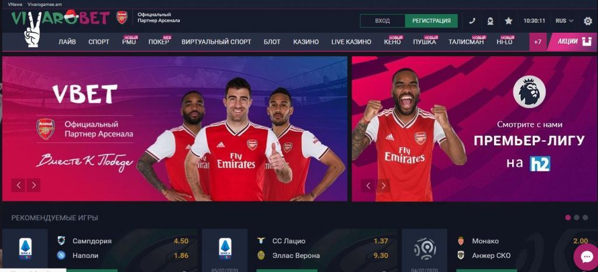This screenshot has width=598, height=272.
Task: Open the live chat bubble icon
Action: pyautogui.click(x=586, y=257)
